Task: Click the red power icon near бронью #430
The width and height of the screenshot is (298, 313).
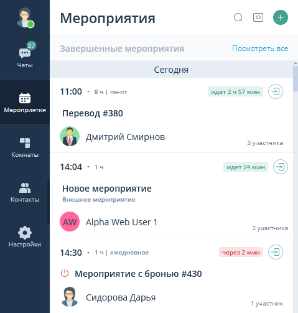Action: click(65, 273)
